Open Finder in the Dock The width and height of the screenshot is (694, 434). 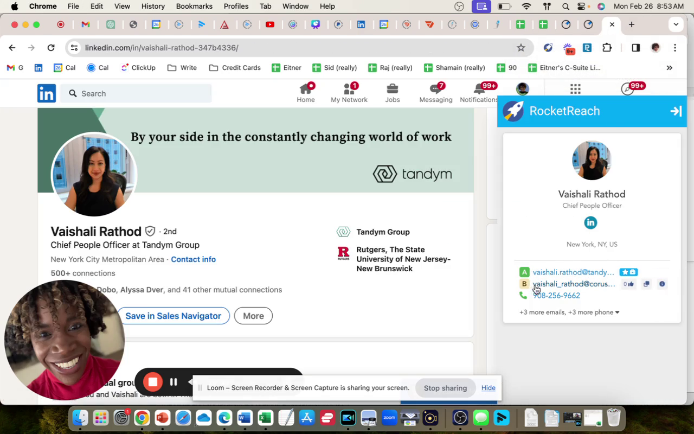click(x=80, y=418)
